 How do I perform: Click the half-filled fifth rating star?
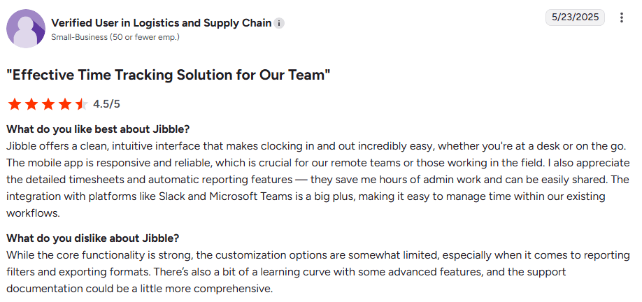coord(82,104)
